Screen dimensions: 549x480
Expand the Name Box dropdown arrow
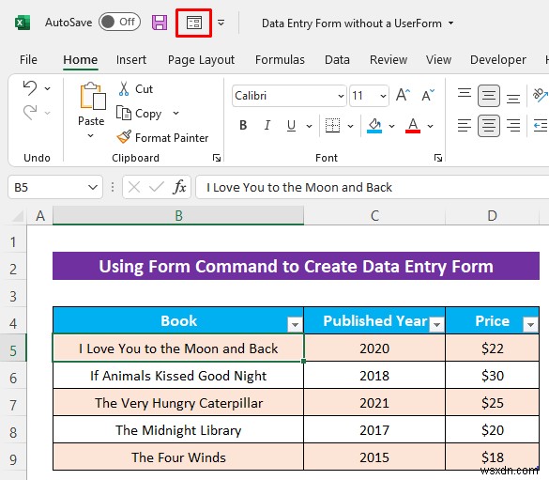[x=93, y=188]
